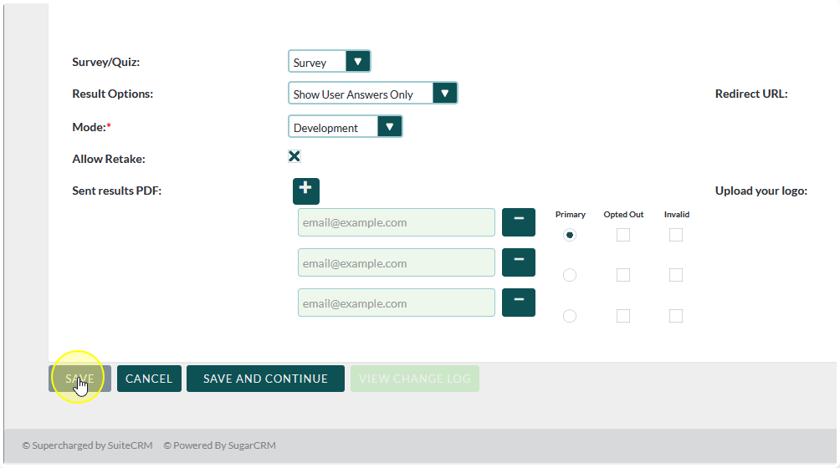Check Opted Out for second email

click(623, 275)
